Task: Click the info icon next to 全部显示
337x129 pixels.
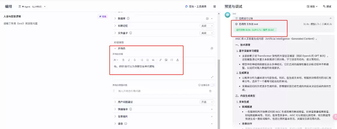Action: (x=199, y=85)
